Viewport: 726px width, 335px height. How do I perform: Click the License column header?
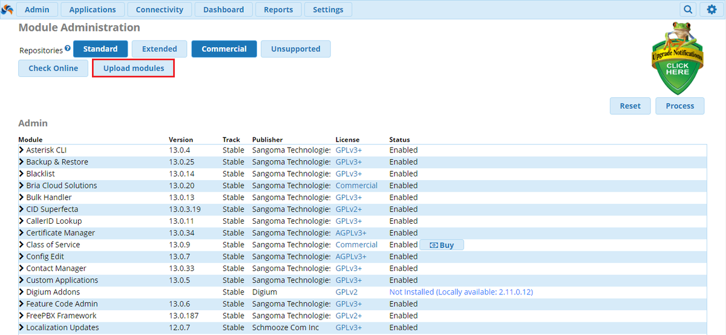click(347, 140)
